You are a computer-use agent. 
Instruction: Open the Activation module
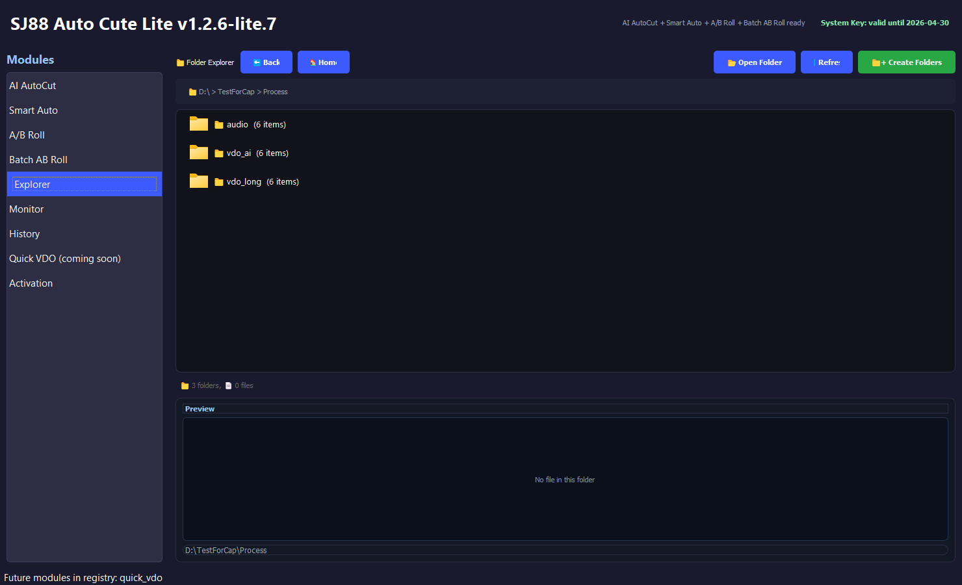[31, 283]
